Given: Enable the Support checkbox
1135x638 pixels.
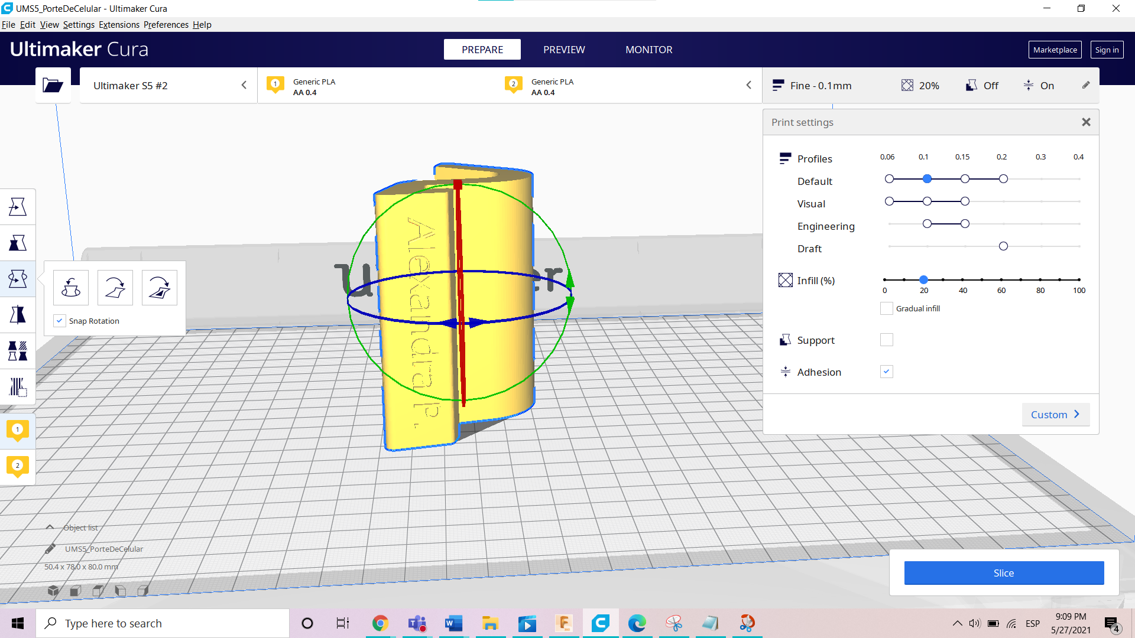Looking at the screenshot, I should [x=886, y=340].
